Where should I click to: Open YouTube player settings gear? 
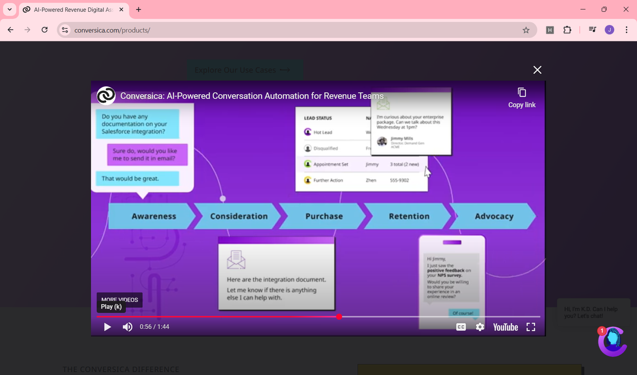point(480,327)
